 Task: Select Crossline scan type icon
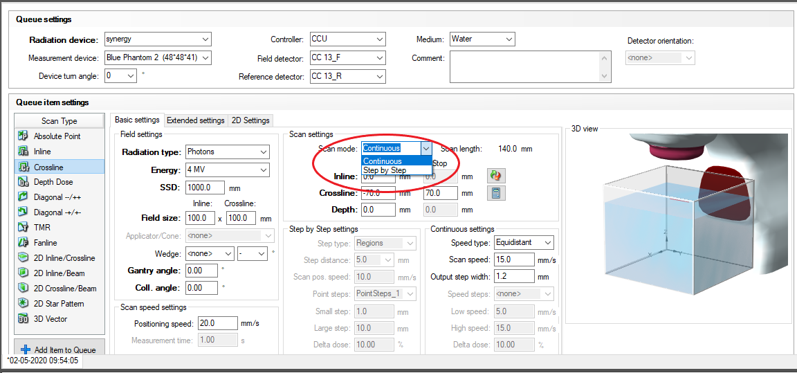tap(23, 167)
